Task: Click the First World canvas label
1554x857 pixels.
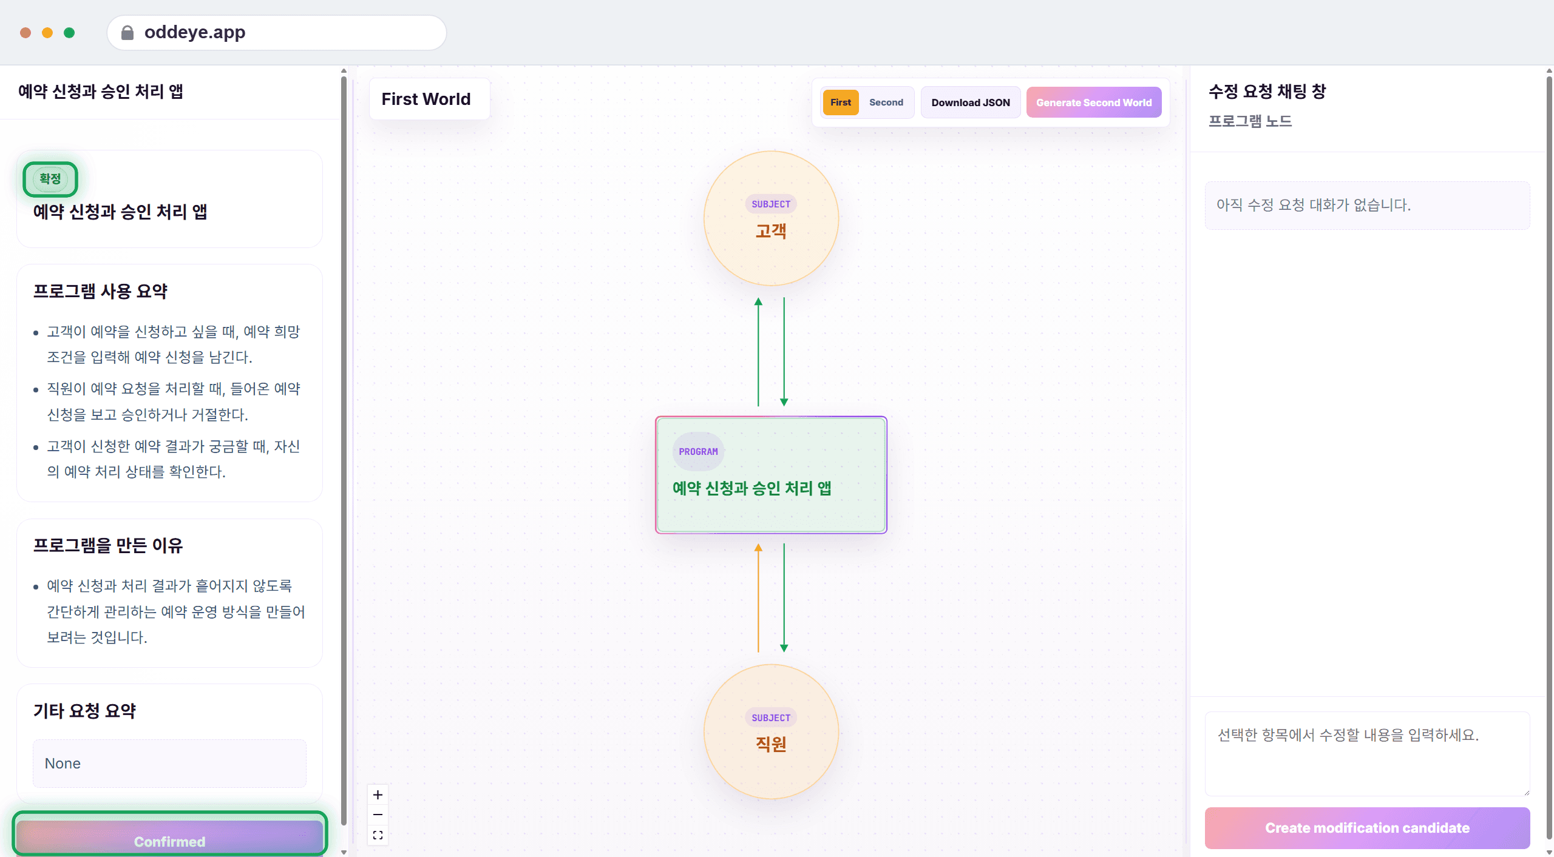Action: 426,99
